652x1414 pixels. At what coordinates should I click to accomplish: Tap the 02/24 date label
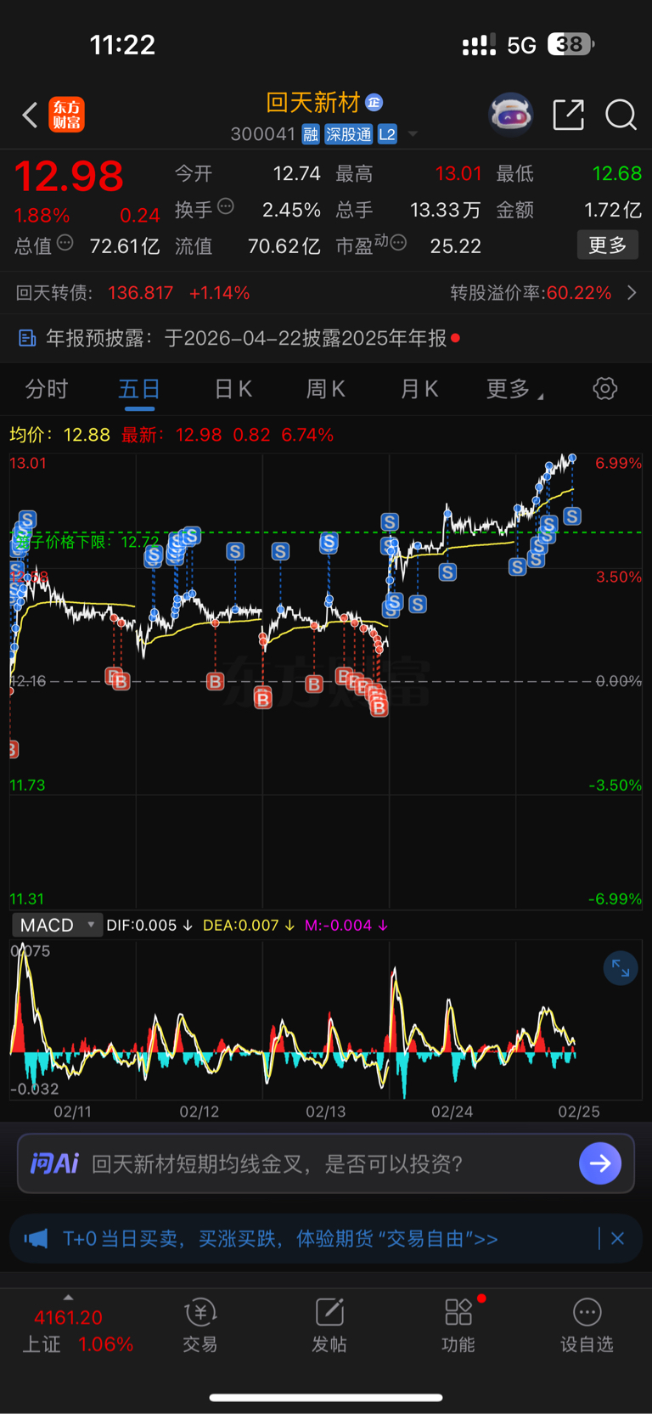coord(452,1112)
